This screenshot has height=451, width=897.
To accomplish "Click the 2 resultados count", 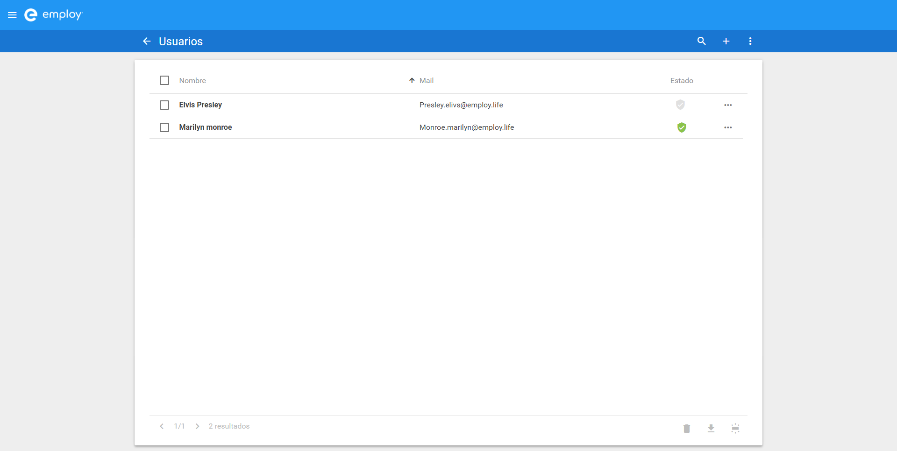I will click(x=229, y=426).
